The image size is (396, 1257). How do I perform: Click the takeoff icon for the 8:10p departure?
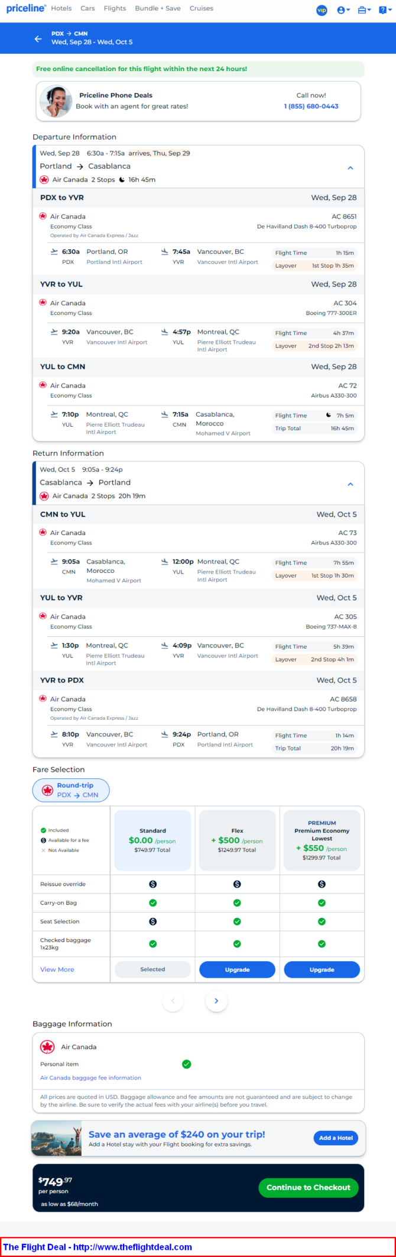click(x=54, y=734)
